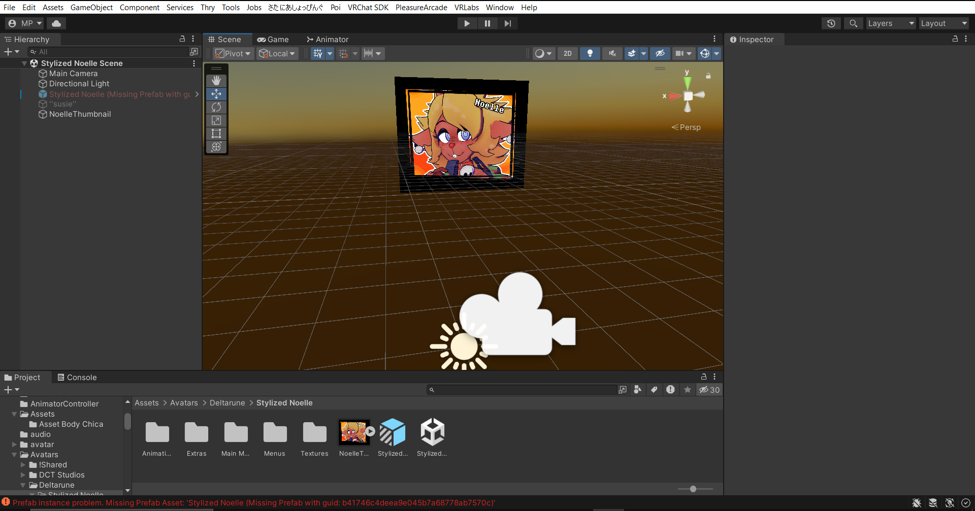Open favorites star in Project search bar
This screenshot has width=975, height=511.
coord(688,390)
